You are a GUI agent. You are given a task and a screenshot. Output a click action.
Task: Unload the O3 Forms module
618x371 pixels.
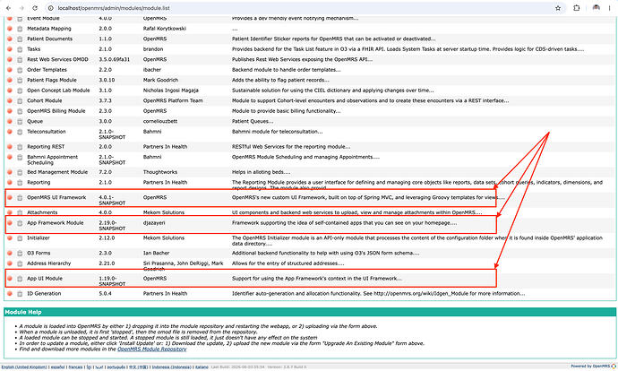coord(20,253)
